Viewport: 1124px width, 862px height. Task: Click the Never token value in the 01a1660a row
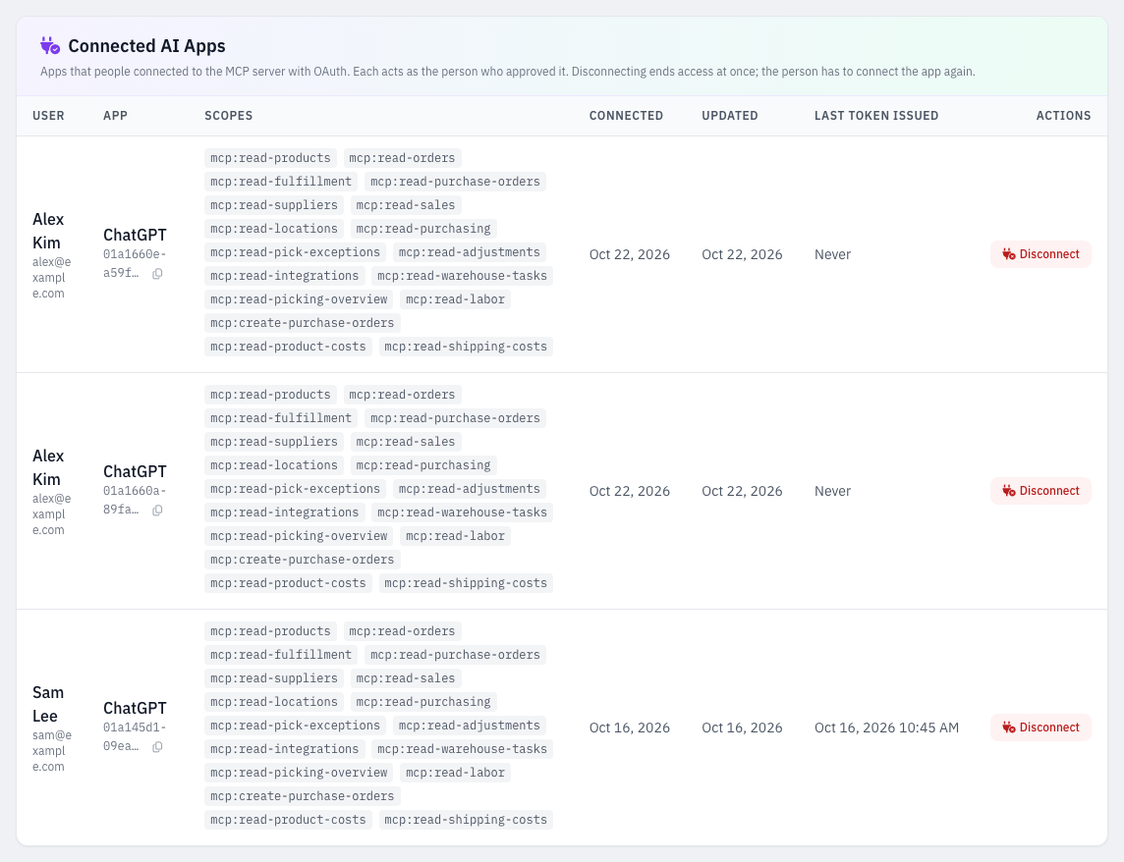(x=832, y=491)
